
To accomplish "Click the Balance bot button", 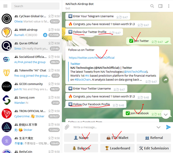I will click(x=81, y=148).
